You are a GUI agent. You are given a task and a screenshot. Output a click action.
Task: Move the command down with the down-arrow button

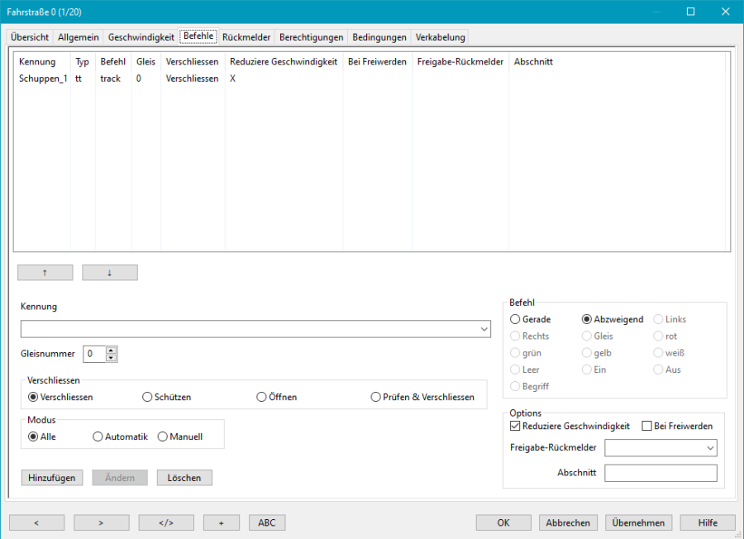pos(110,273)
